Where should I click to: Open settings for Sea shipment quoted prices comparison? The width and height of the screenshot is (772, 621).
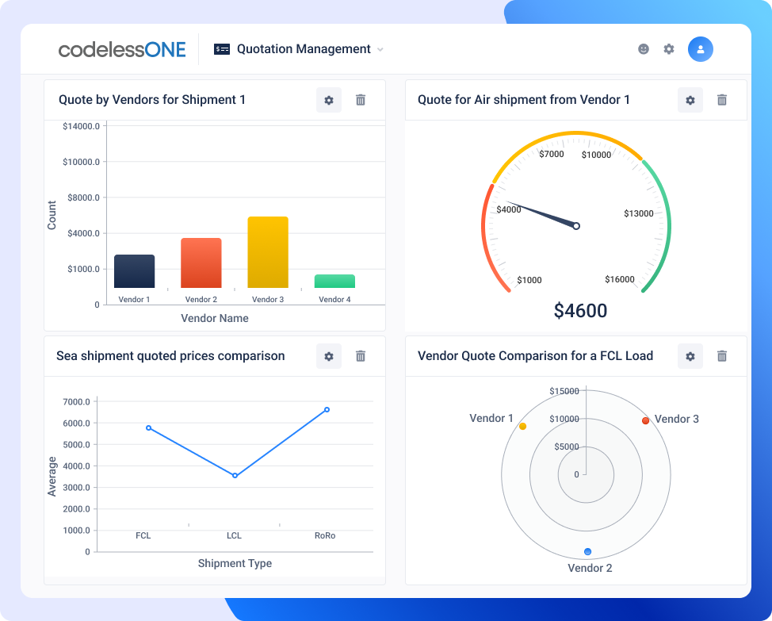pos(328,356)
